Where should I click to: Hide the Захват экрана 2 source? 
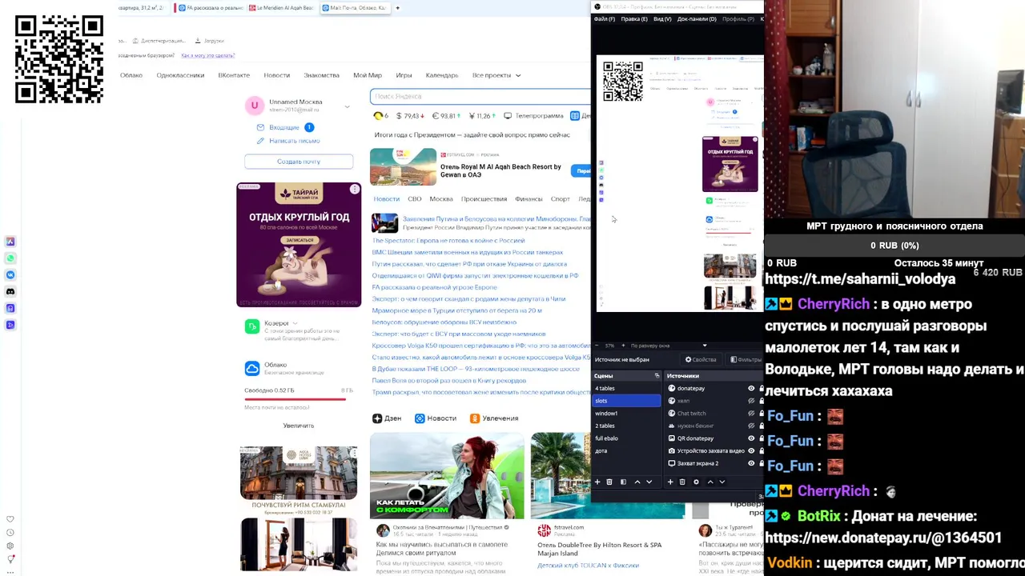[x=751, y=463]
